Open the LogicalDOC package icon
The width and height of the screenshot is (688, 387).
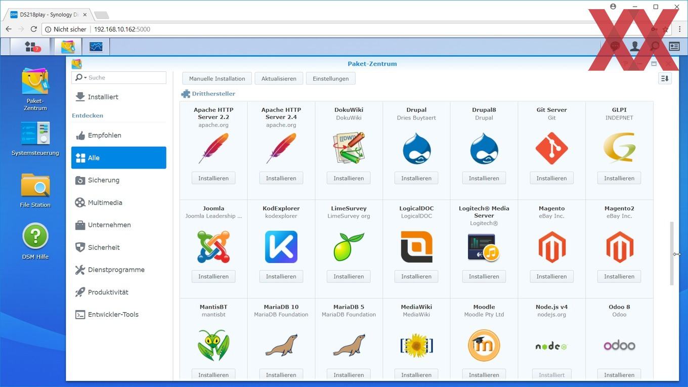416,247
